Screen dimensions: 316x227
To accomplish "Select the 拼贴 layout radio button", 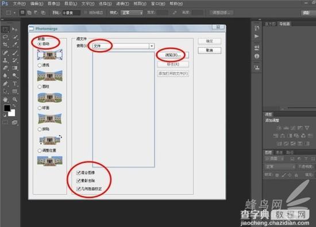I will (40, 129).
